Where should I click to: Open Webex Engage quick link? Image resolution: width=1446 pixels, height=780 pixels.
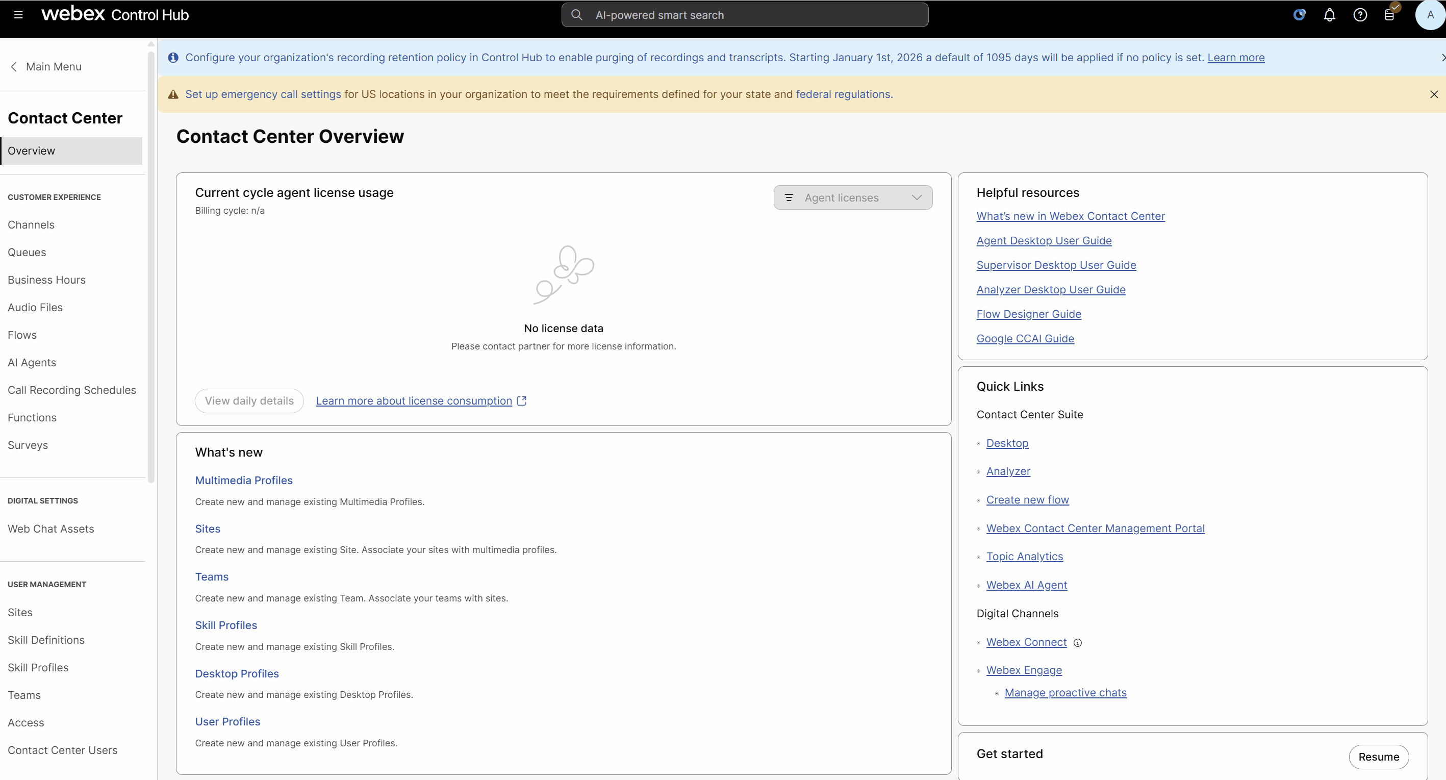(x=1024, y=670)
